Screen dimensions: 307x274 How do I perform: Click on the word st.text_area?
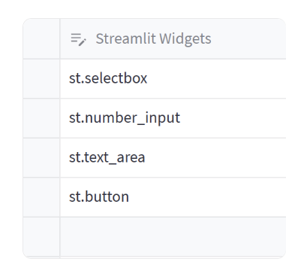coord(107,157)
